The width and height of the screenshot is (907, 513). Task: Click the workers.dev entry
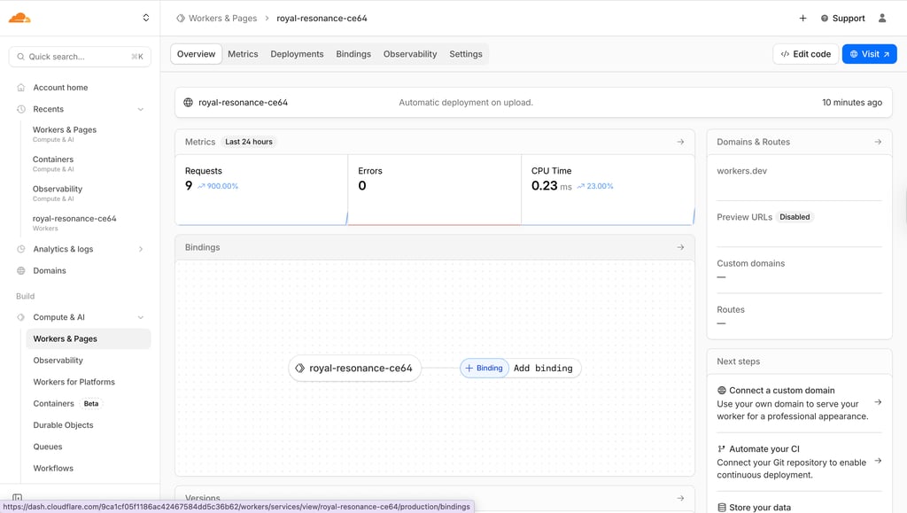click(741, 171)
